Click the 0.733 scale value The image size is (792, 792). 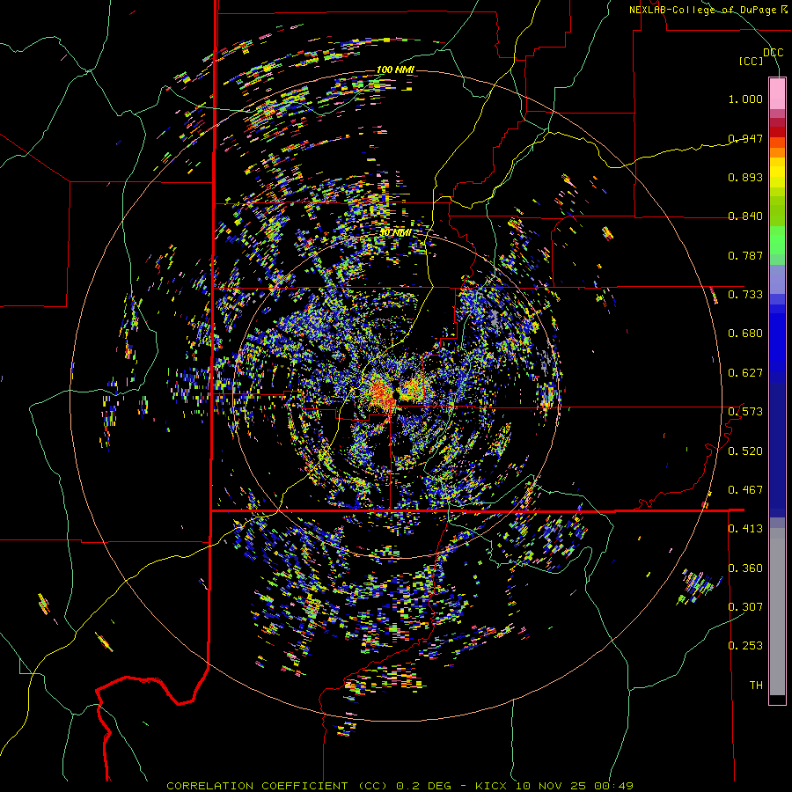click(x=745, y=295)
